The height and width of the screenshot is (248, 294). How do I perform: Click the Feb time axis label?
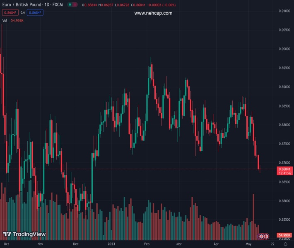[147, 244]
